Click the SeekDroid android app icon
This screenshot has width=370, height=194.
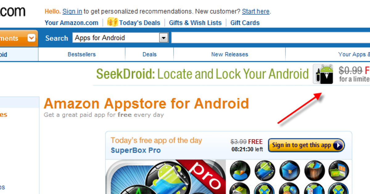click(323, 74)
